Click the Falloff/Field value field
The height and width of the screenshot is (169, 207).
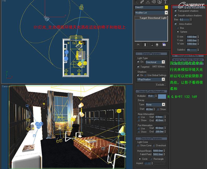pyautogui.click(x=158, y=154)
